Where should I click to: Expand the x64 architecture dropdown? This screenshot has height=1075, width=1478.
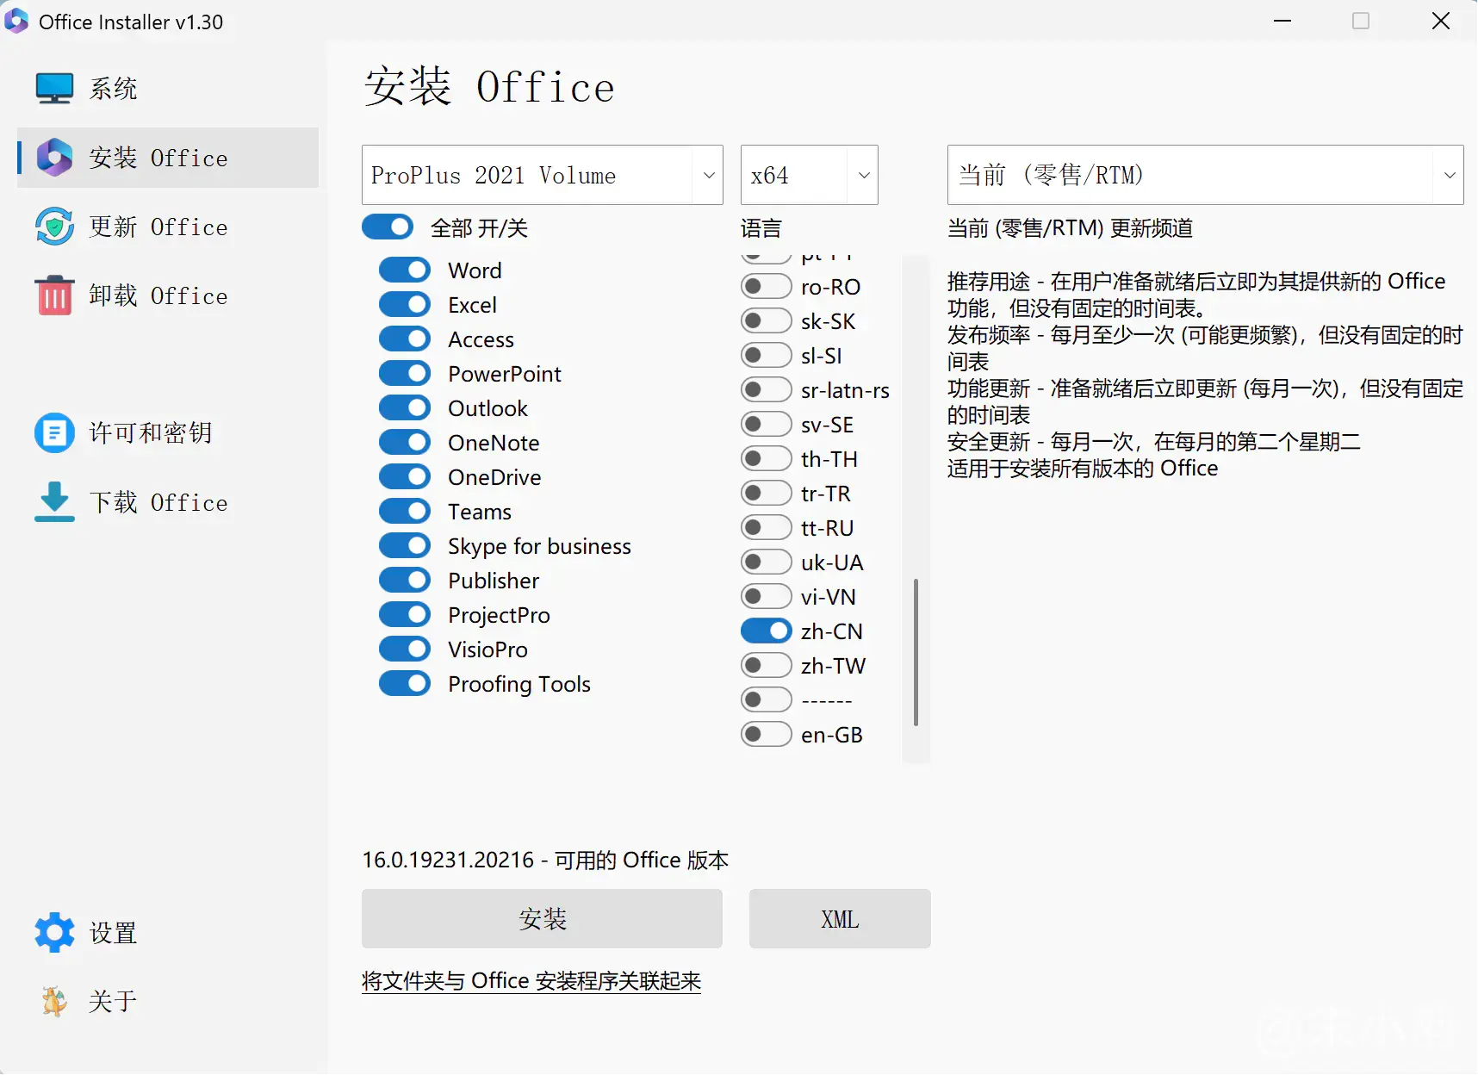809,175
